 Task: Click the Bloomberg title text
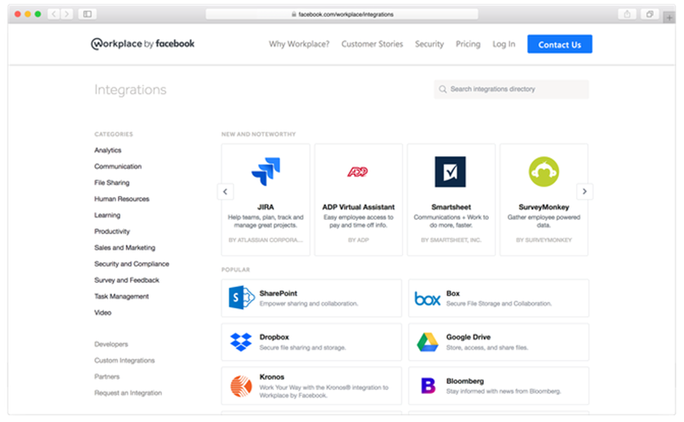(465, 381)
